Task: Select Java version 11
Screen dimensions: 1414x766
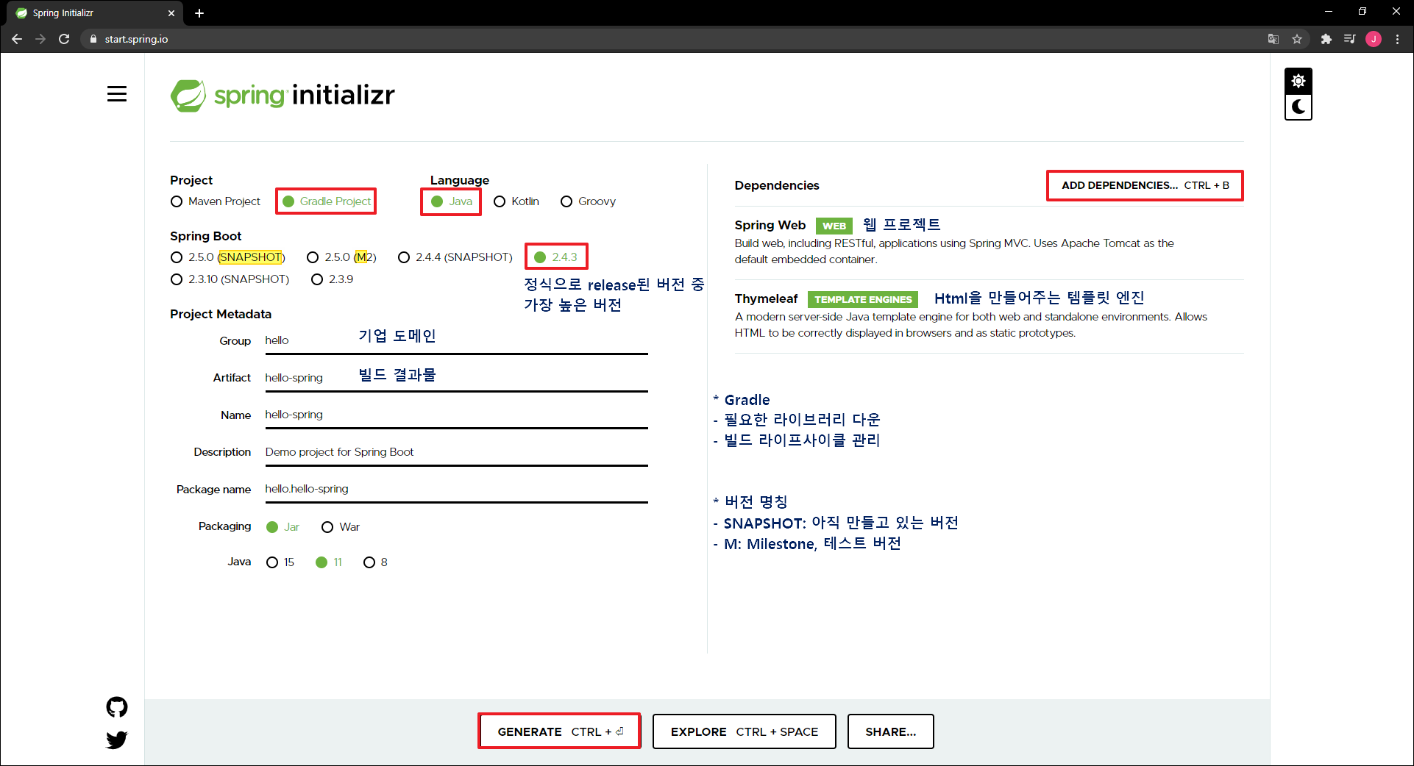Action: click(x=329, y=562)
